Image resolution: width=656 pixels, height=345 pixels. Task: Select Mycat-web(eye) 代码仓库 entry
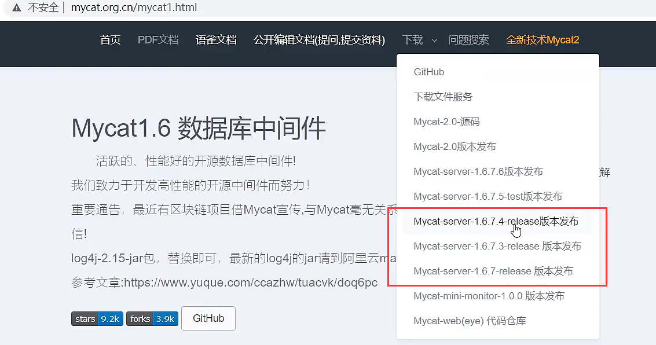[498, 321]
